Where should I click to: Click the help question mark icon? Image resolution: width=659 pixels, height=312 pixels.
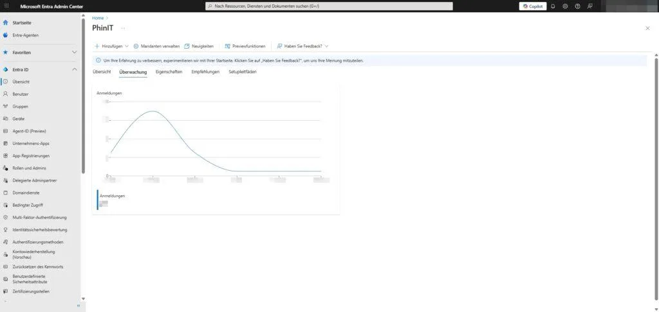(577, 6)
